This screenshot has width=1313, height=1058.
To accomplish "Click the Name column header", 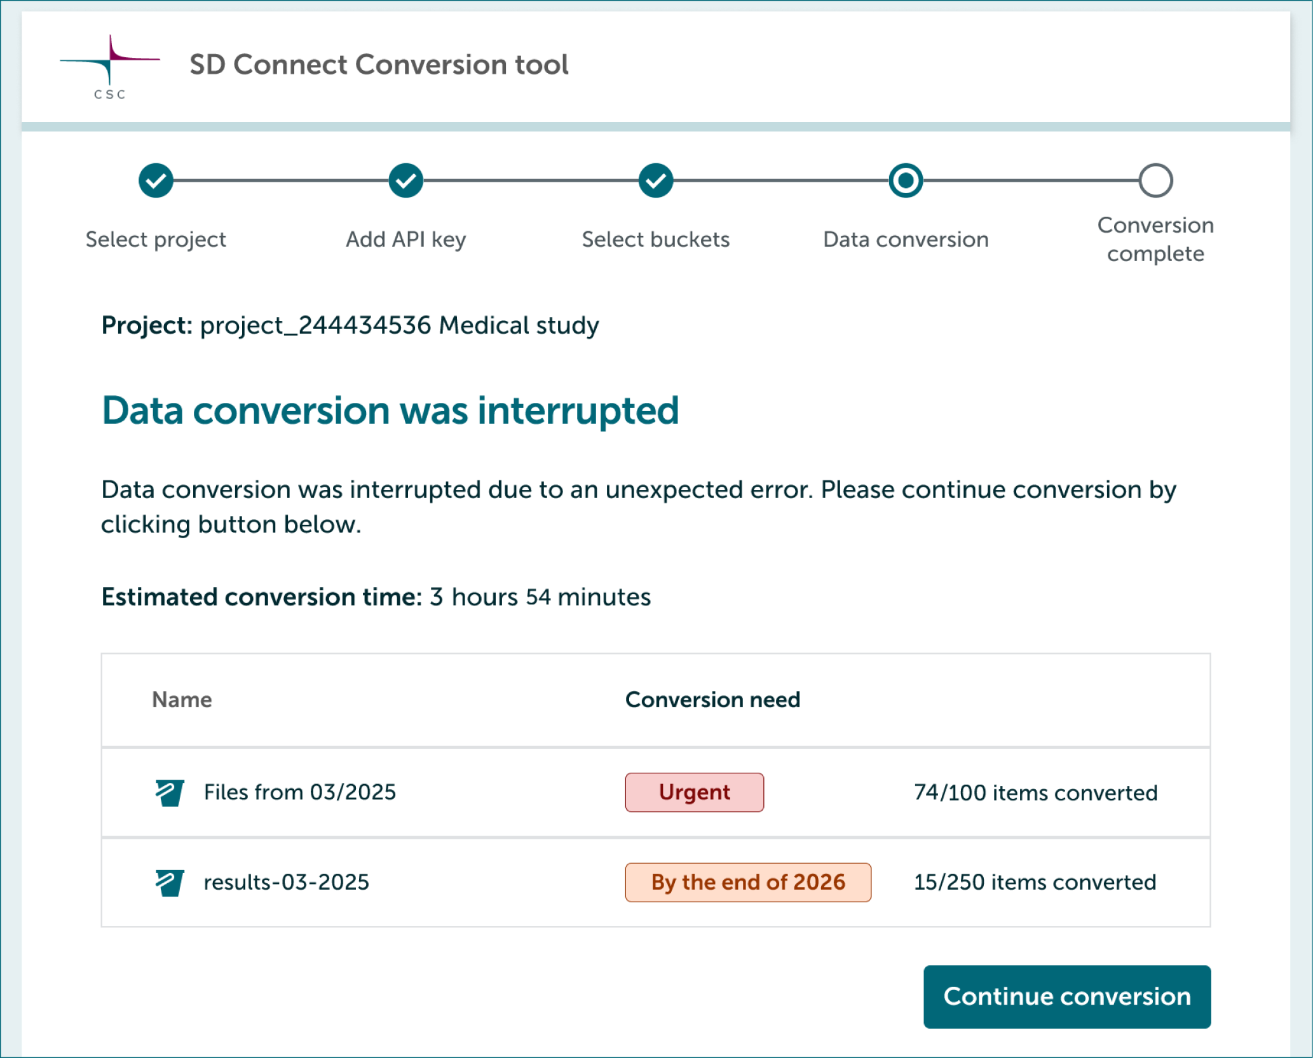I will [182, 700].
